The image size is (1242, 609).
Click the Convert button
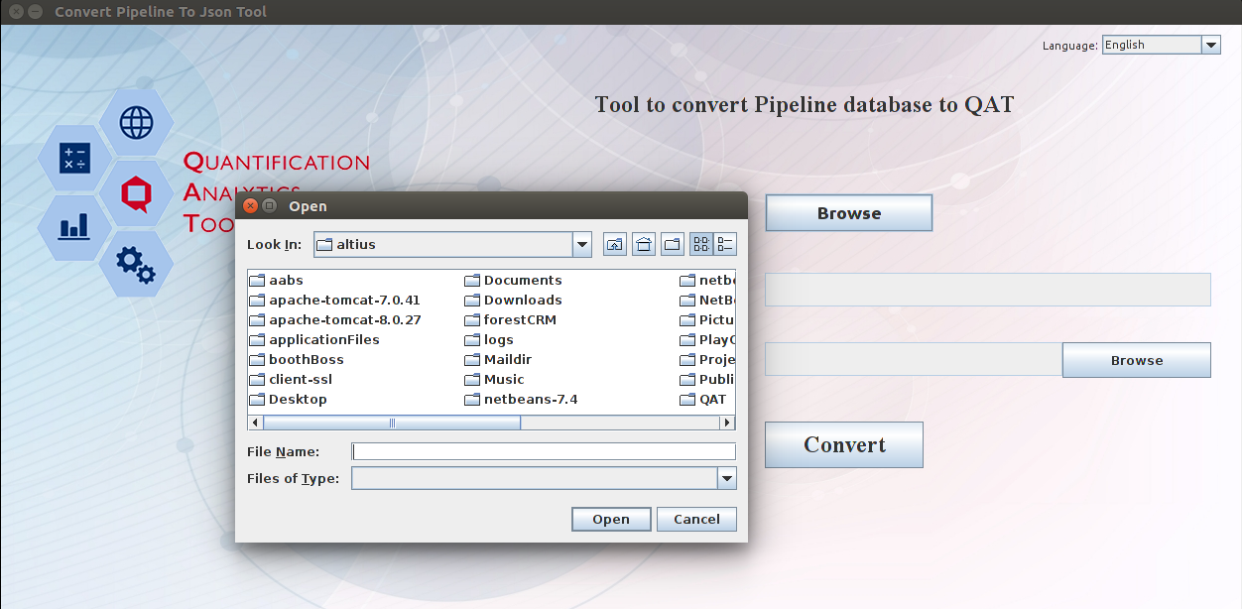pos(844,444)
